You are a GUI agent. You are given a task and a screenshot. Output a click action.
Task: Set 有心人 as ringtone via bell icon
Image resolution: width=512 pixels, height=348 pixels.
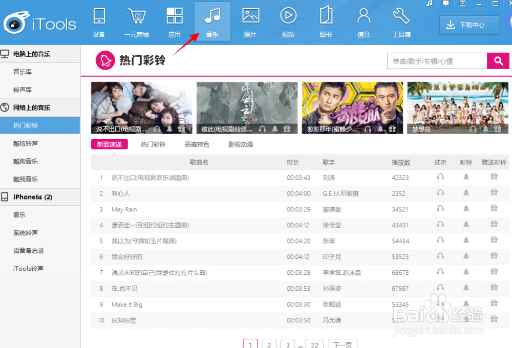[466, 192]
